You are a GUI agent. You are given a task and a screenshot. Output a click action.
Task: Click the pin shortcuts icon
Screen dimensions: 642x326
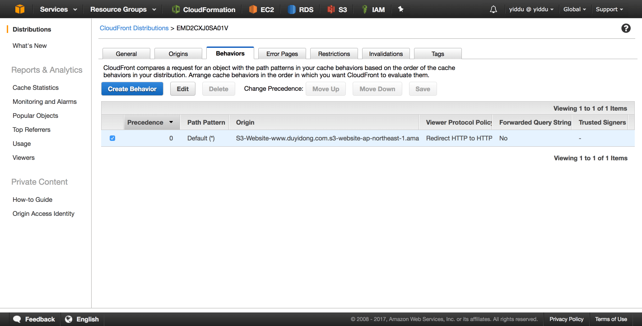click(400, 9)
